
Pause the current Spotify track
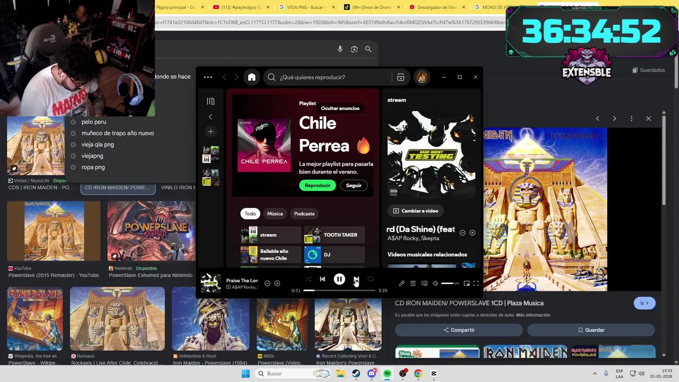pos(339,279)
